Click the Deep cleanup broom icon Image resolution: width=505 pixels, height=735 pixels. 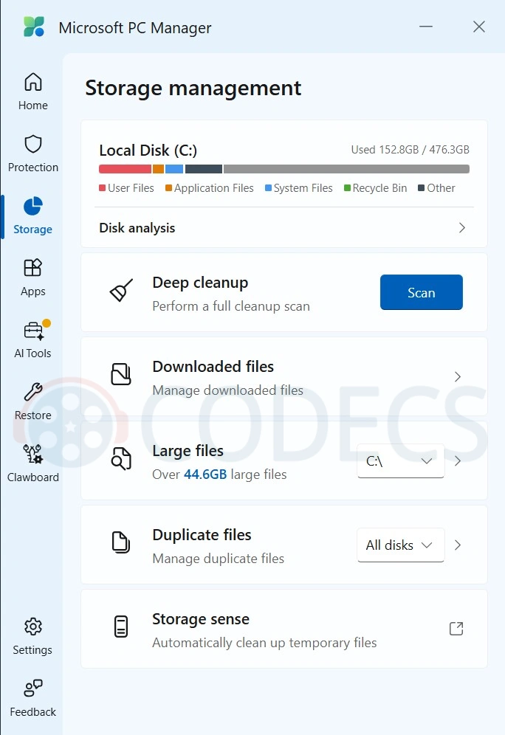[121, 291]
